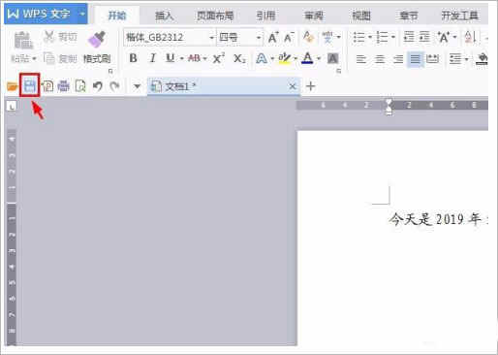
Task: Expand the WPS 文字 application menu arrow
Action: click(82, 14)
